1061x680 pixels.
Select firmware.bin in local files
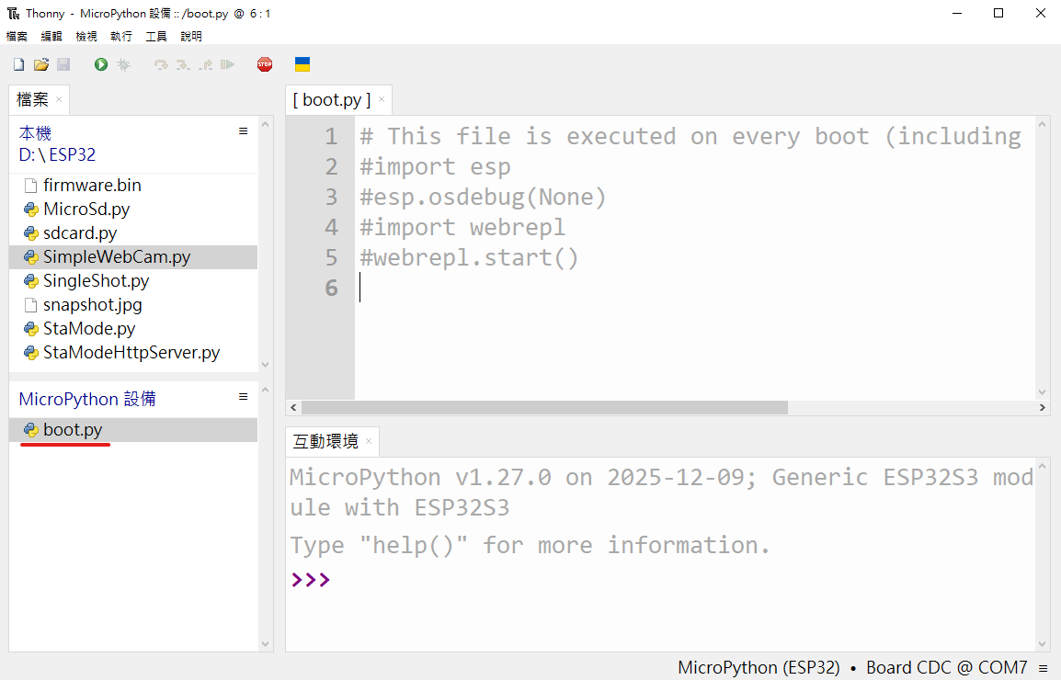(x=92, y=186)
